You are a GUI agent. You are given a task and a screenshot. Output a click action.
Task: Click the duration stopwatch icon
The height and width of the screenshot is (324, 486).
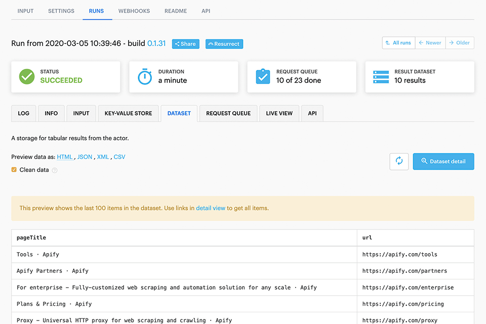tap(145, 76)
